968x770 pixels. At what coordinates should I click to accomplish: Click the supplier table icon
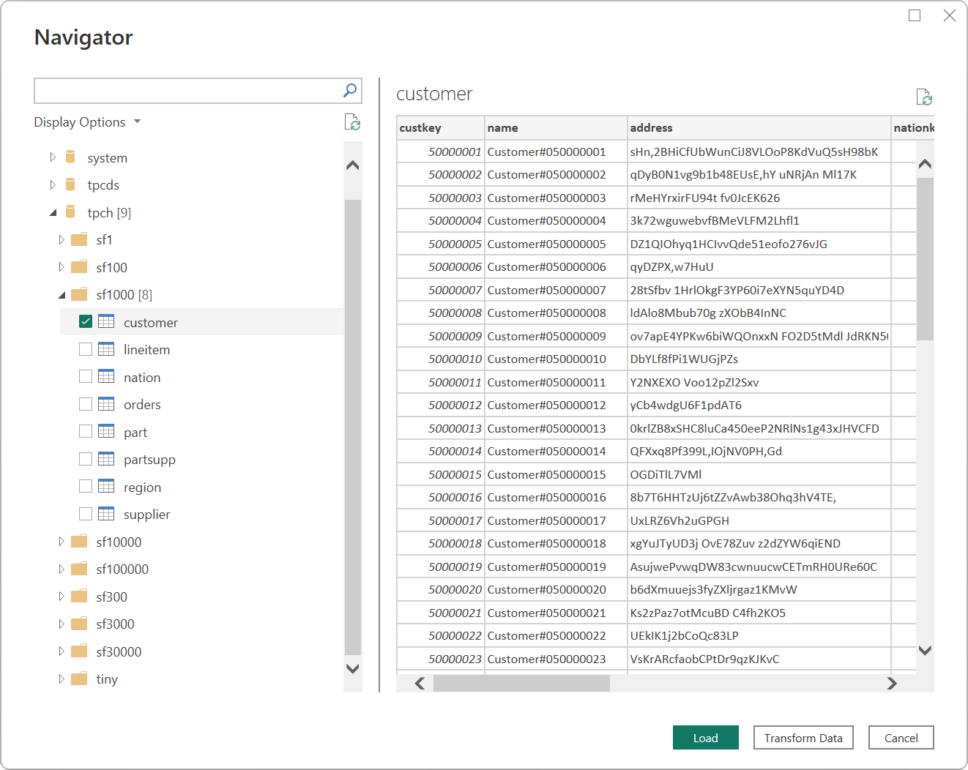tap(106, 514)
